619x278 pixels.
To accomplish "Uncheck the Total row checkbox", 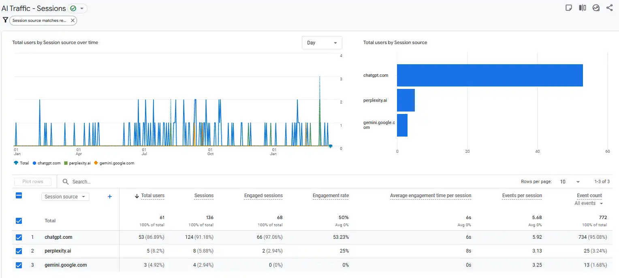I will pos(19,221).
